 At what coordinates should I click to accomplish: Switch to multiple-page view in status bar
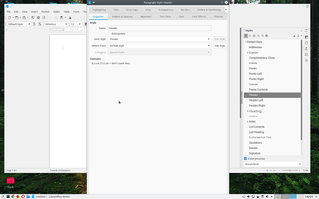pyautogui.click(x=270, y=170)
